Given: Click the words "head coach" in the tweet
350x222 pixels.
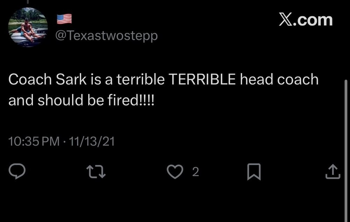Looking at the screenshot, I should (279, 80).
